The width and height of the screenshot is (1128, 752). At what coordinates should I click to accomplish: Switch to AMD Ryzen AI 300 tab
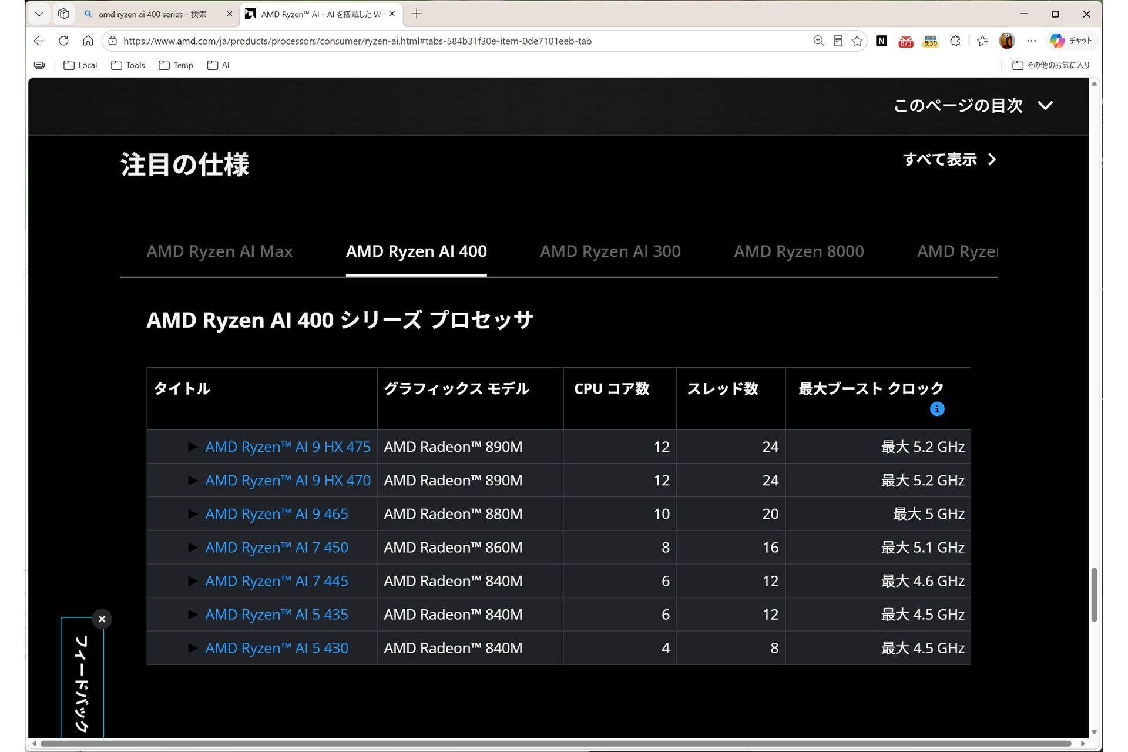pyautogui.click(x=610, y=251)
